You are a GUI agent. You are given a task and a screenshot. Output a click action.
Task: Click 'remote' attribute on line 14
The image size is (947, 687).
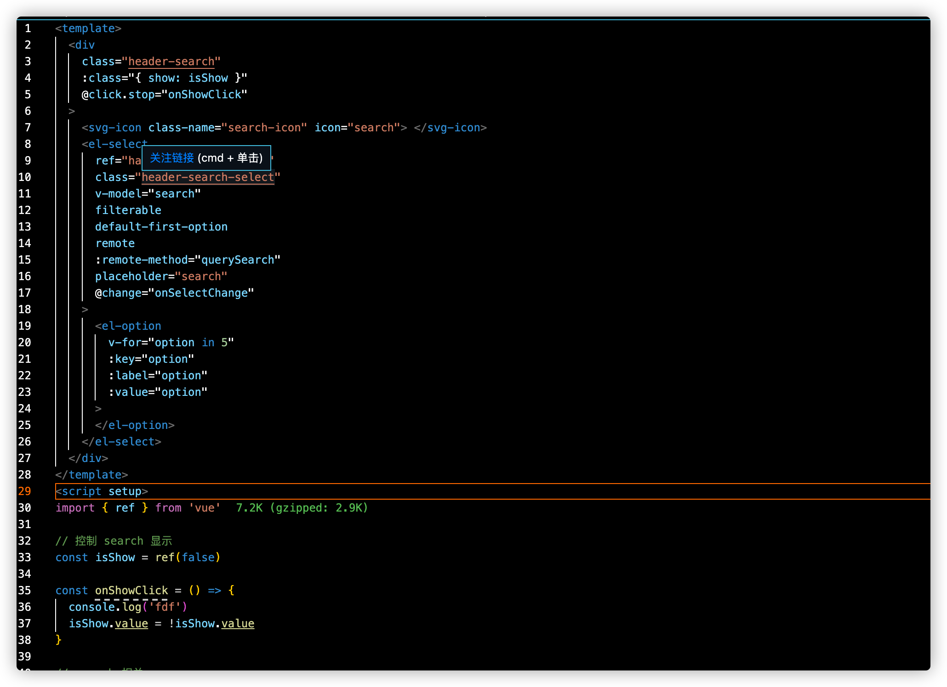[115, 243]
